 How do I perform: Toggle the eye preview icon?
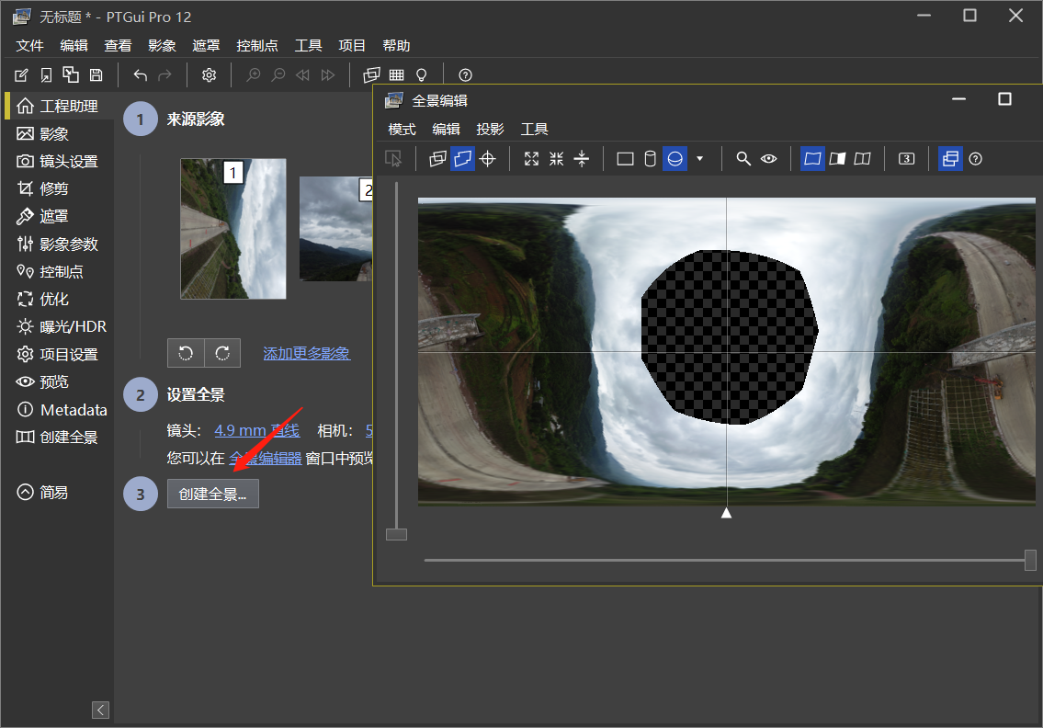pyautogui.click(x=769, y=159)
